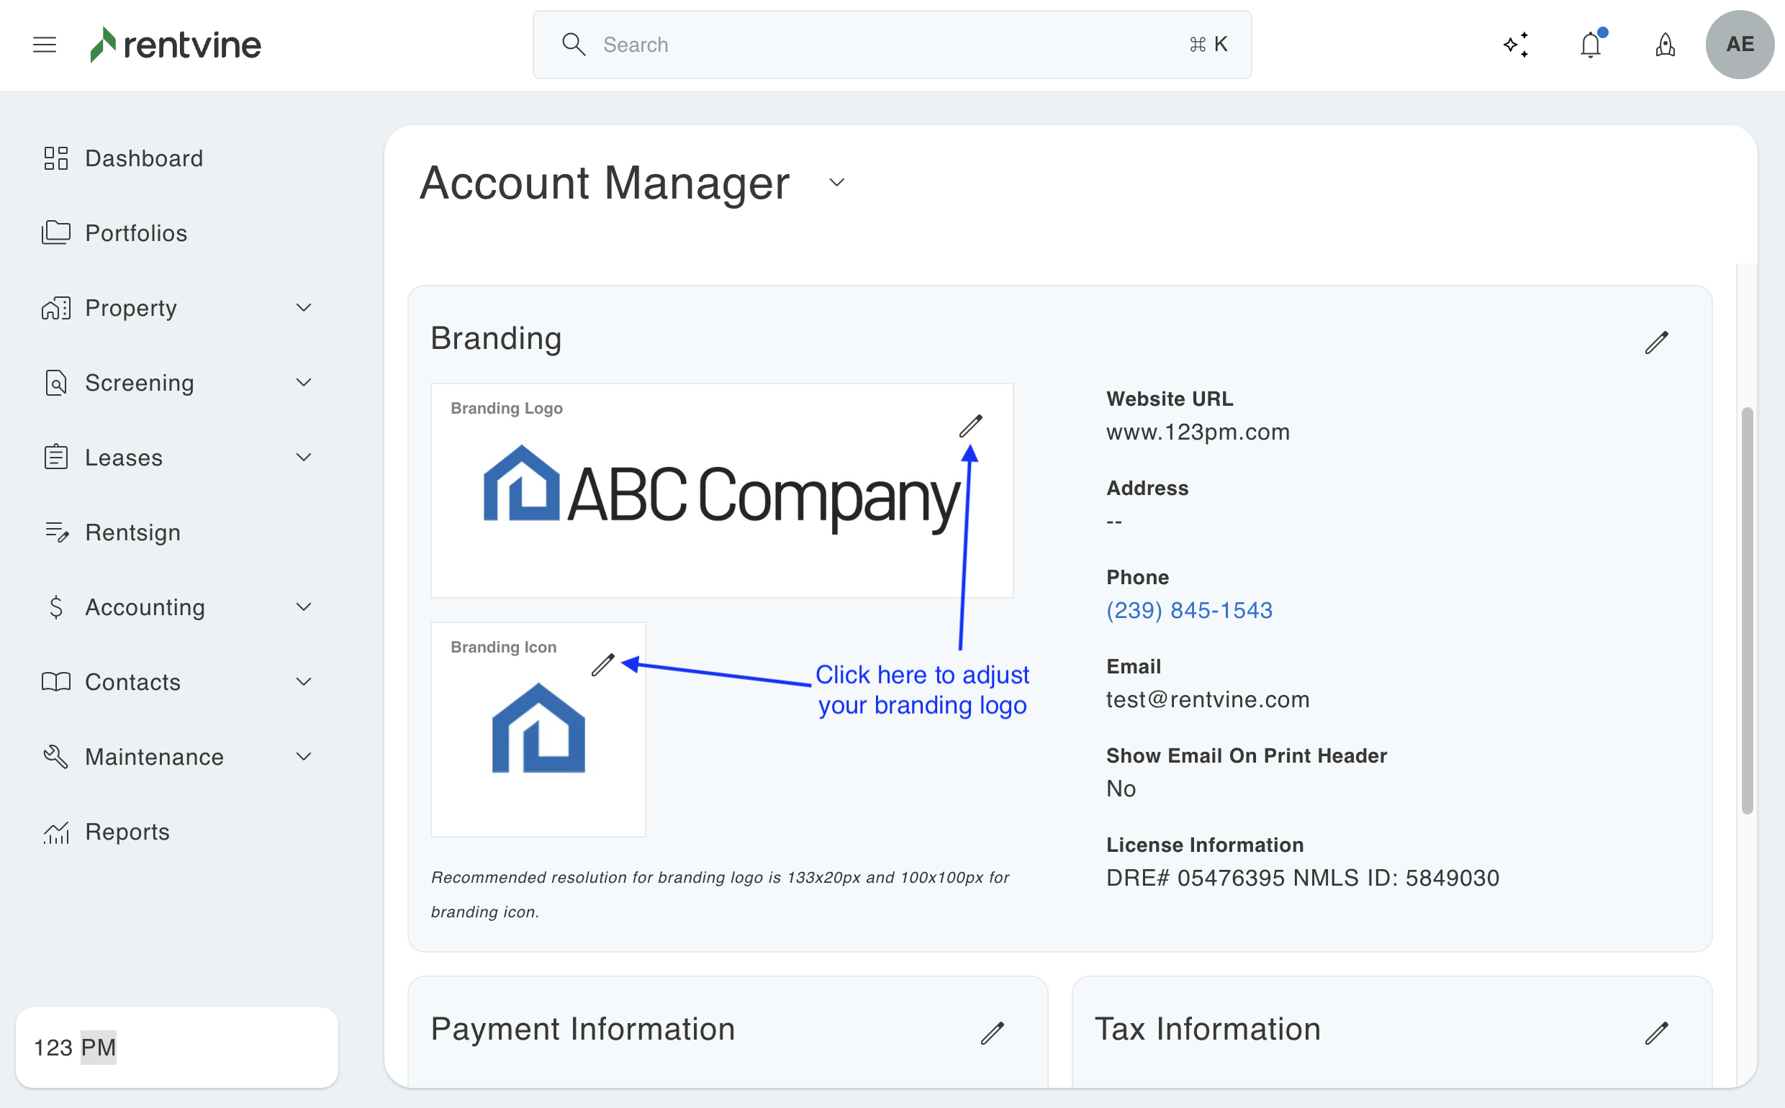Open Rentsign in the sidebar
Viewport: 1785px width, 1108px height.
click(132, 532)
